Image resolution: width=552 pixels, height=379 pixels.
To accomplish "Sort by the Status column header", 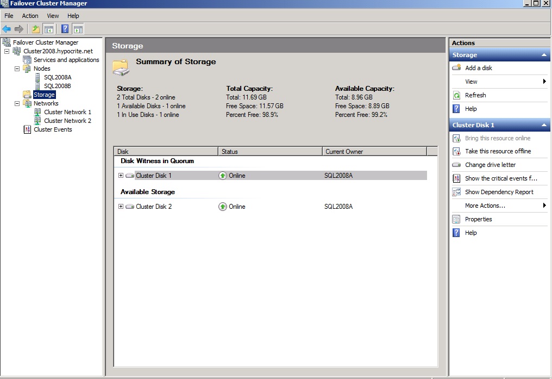I will [x=271, y=152].
